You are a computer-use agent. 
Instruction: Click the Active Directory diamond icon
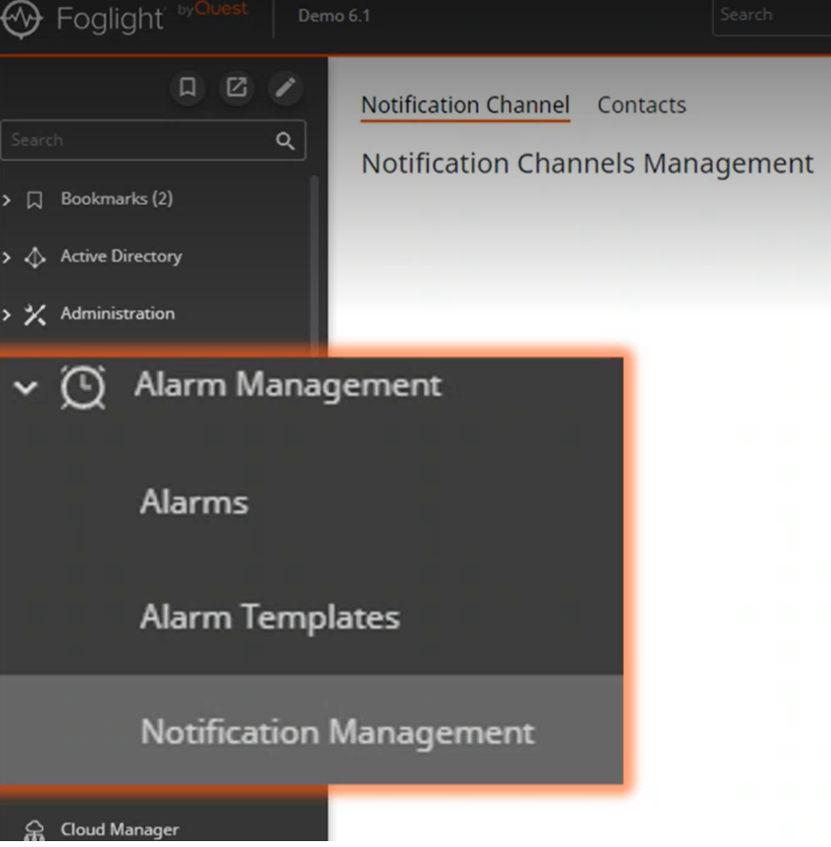(35, 258)
